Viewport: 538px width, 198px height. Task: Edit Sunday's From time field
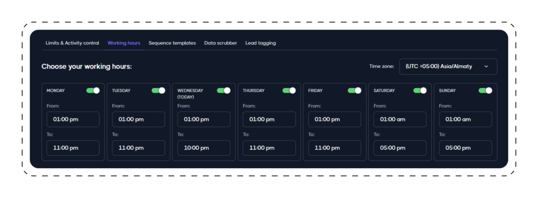click(465, 119)
